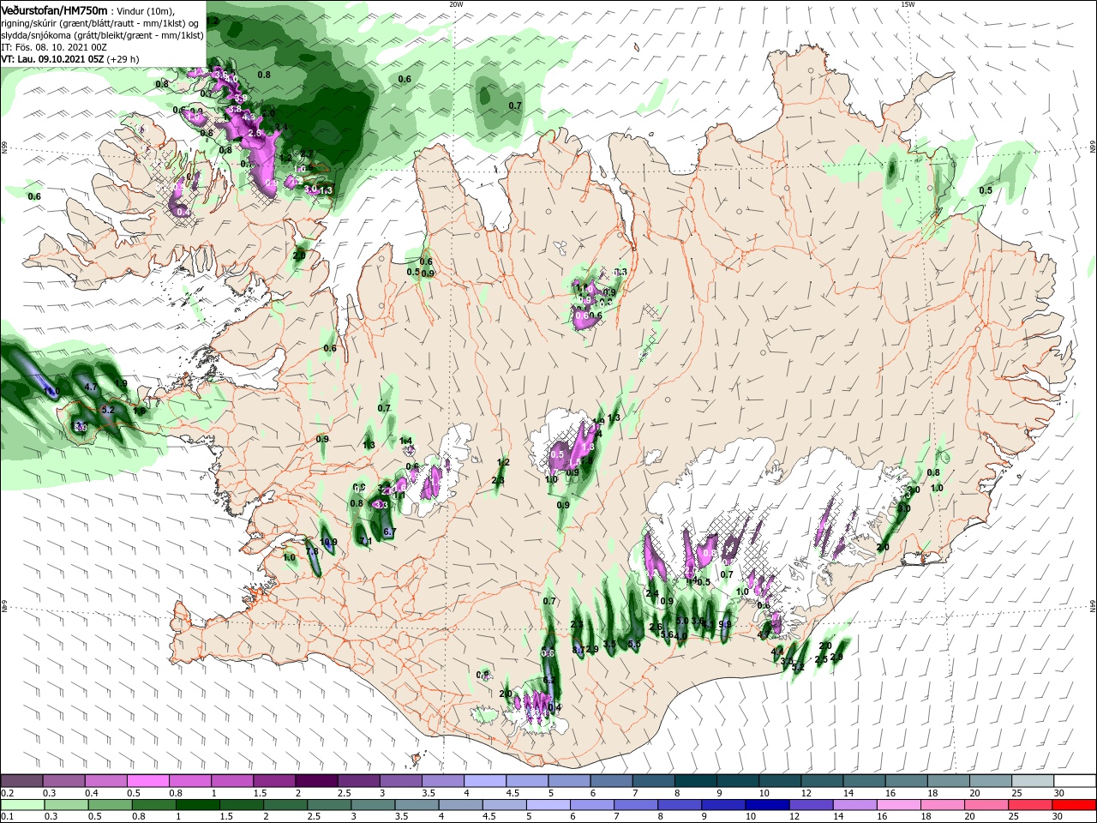
Task: Click the 15W longitude label at the top
Action: [908, 4]
